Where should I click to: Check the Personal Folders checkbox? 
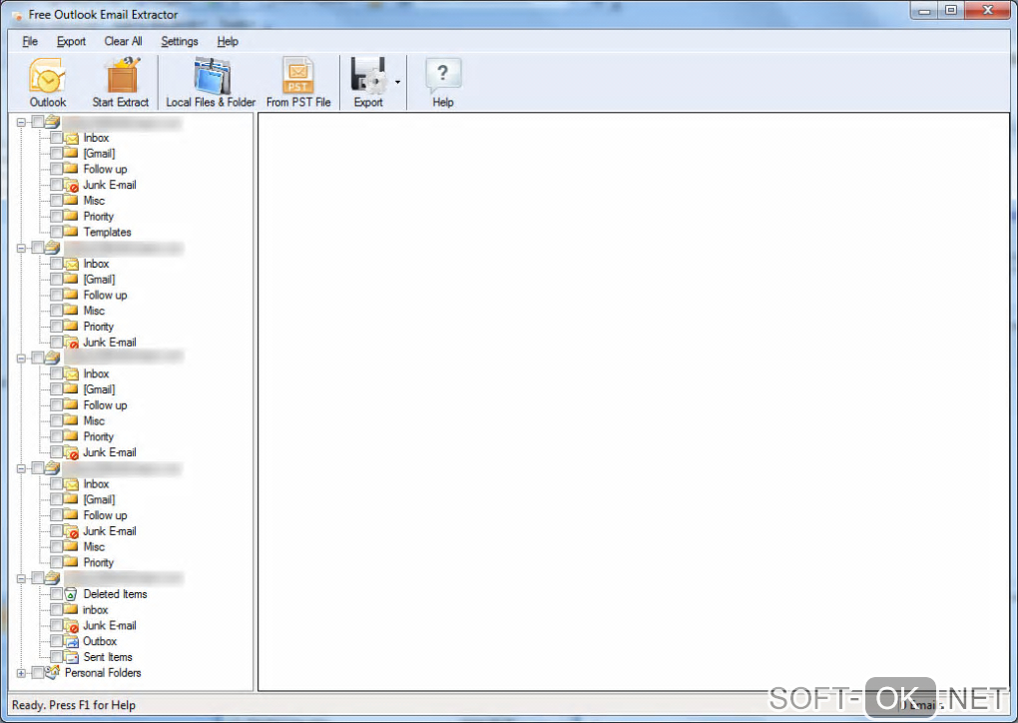(x=38, y=673)
